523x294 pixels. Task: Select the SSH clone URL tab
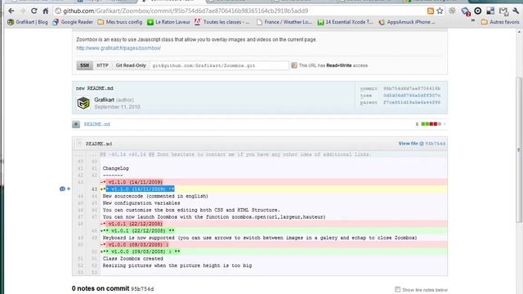point(85,65)
